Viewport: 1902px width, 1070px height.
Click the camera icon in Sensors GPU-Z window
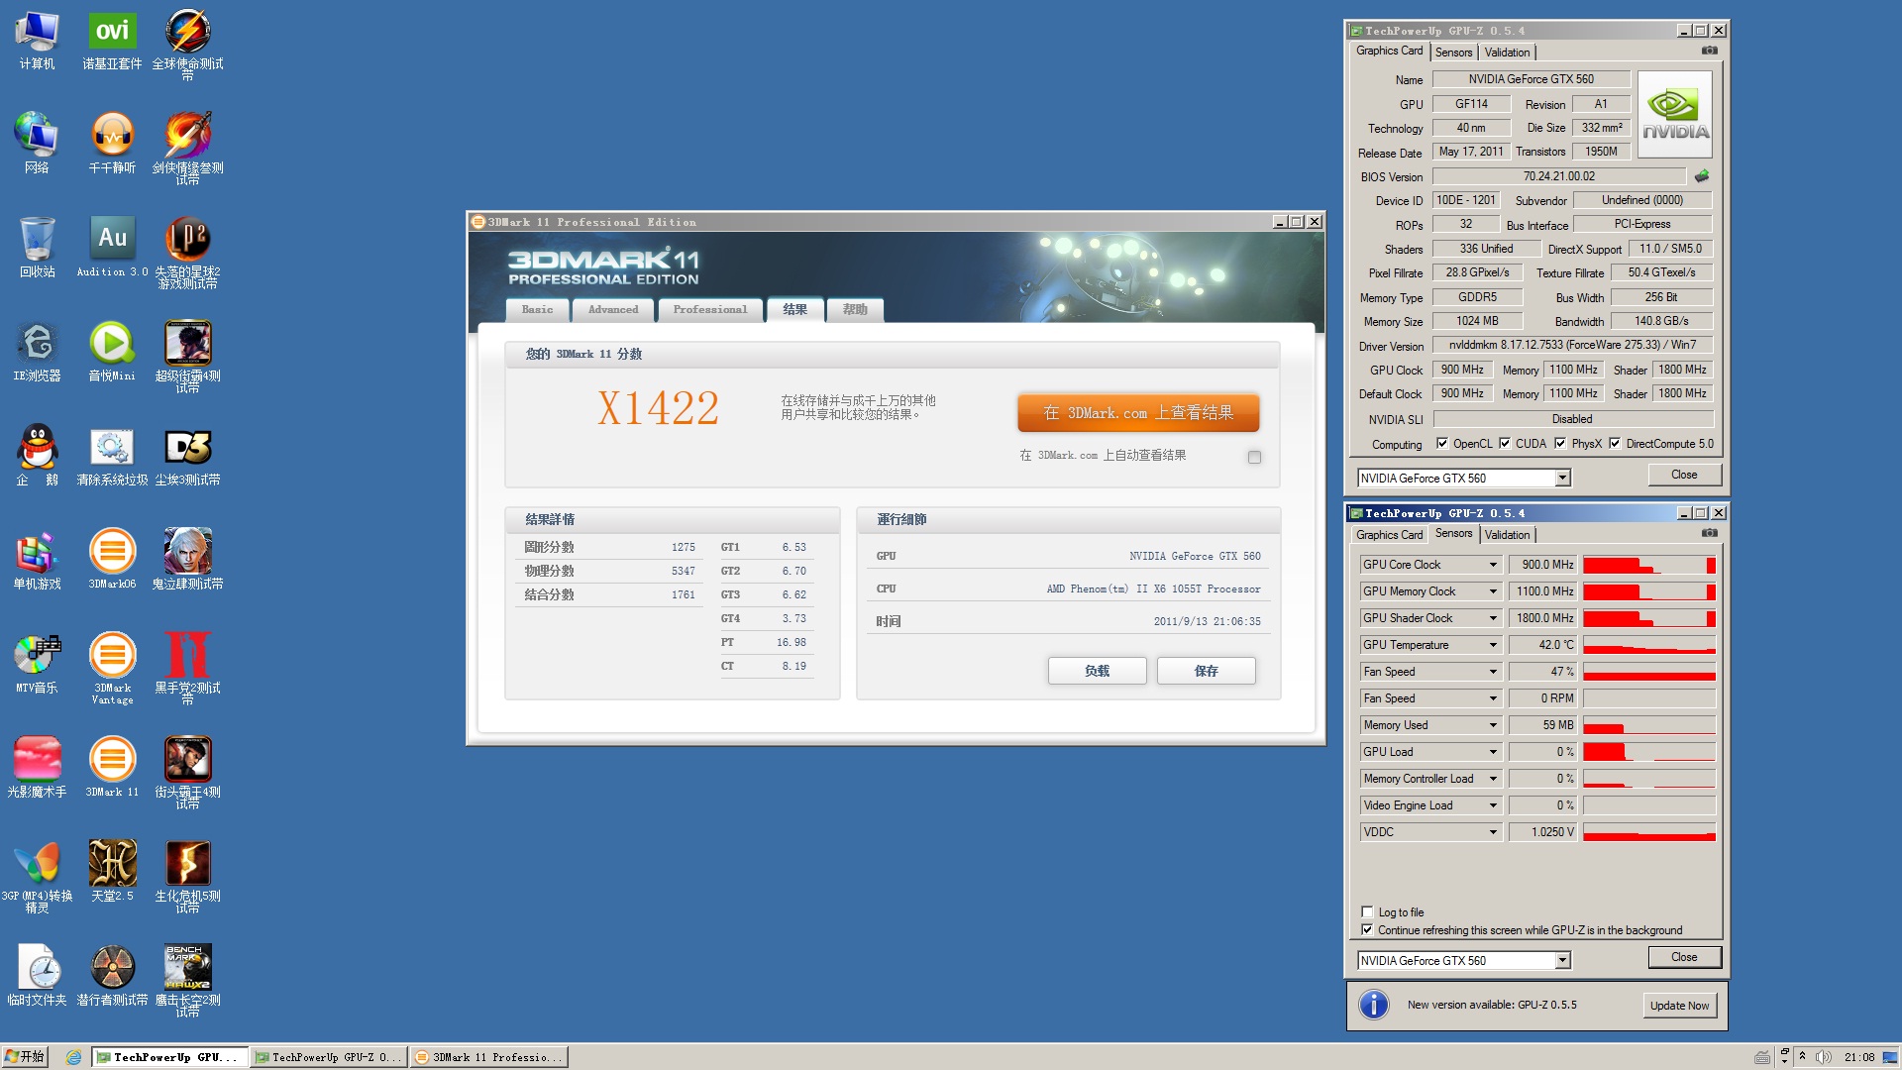1709,533
